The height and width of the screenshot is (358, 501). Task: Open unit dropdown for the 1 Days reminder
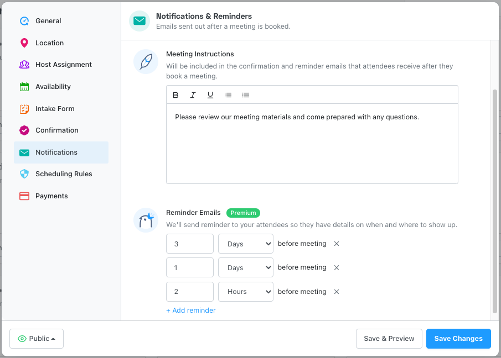(x=246, y=267)
